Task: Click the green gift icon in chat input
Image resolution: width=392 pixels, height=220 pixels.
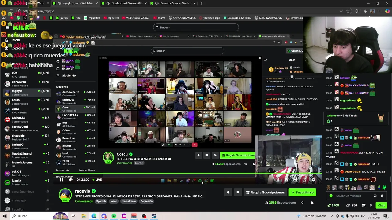Action: (330, 196)
